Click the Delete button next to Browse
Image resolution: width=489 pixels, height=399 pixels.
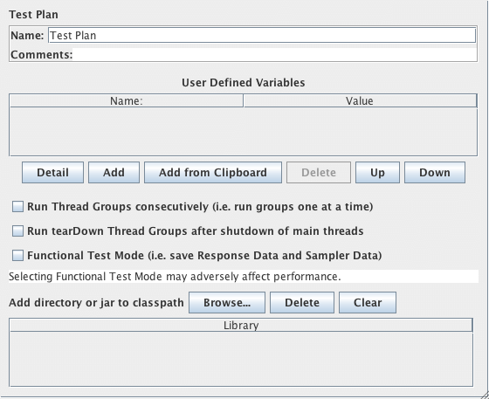coord(302,302)
